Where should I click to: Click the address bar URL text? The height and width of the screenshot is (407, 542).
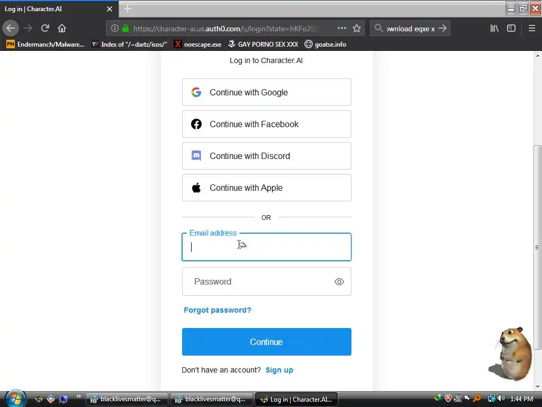[x=225, y=29]
